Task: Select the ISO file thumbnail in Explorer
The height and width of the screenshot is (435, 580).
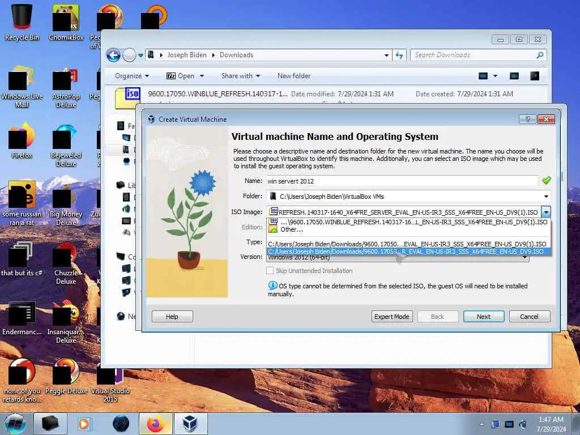Action: click(127, 97)
